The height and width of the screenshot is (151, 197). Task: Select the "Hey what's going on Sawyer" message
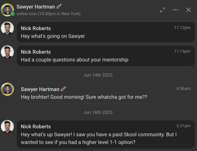[x=53, y=36]
